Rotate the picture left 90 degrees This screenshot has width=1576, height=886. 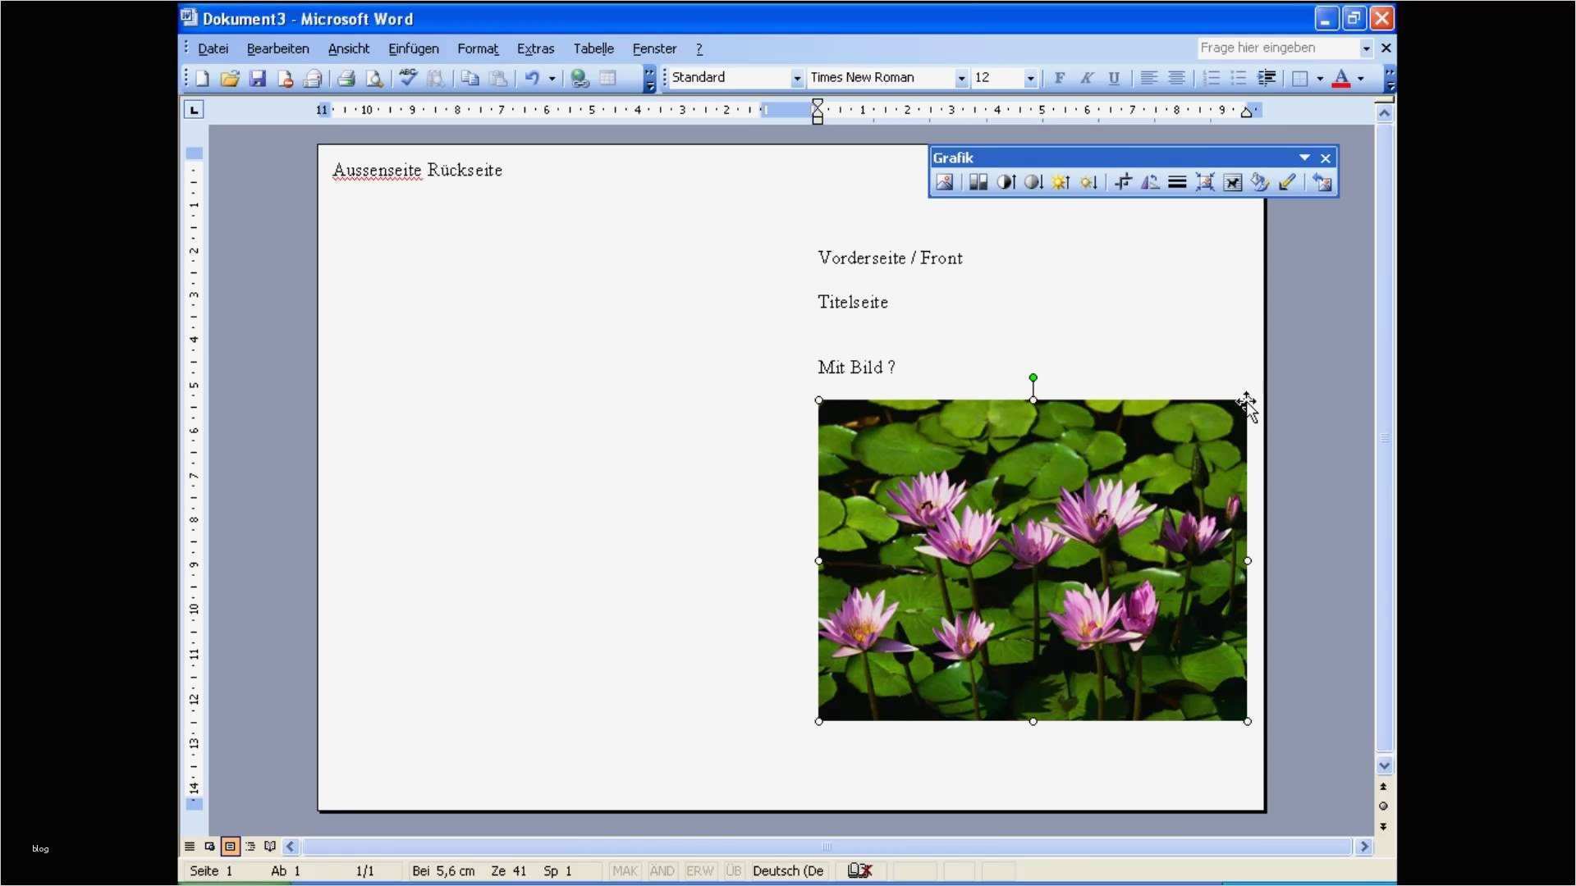1150,182
